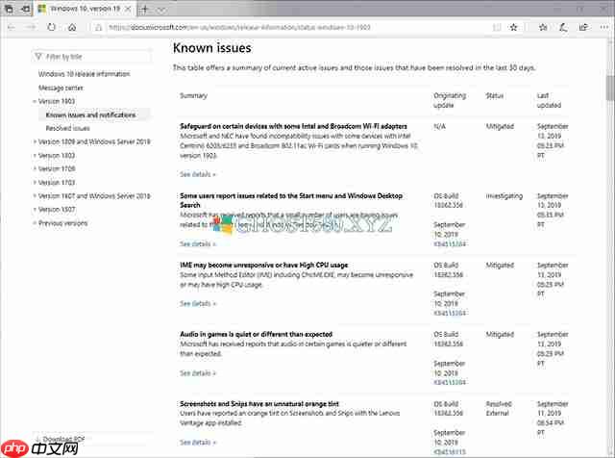Click the Last updated column header
This screenshot has width=615, height=458.
click(549, 100)
